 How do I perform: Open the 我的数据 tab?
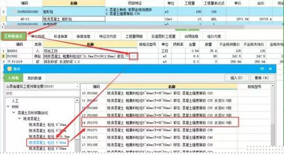point(34,78)
